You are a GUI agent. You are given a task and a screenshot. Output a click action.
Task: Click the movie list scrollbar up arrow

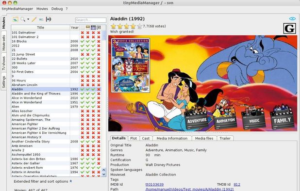(x=104, y=170)
